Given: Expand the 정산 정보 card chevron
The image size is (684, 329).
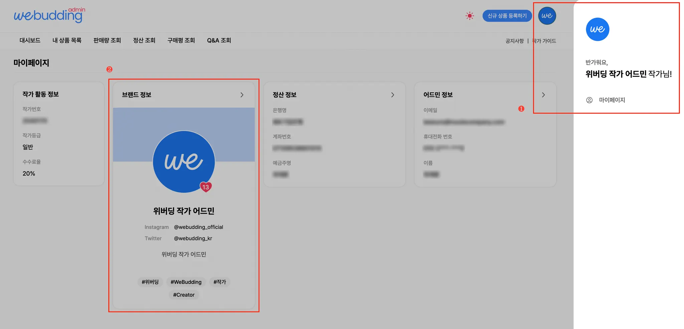Looking at the screenshot, I should [393, 95].
